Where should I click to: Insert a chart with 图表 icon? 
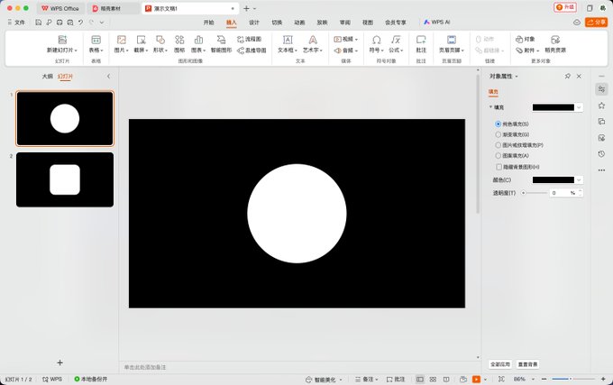pyautogui.click(x=198, y=40)
